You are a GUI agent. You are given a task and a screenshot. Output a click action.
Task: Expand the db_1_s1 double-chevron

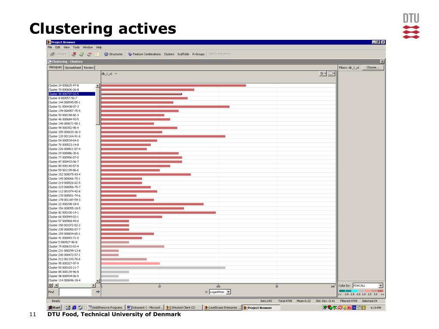116,74
